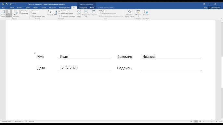The image size is (223, 125).
Task: Choose По ширине страницы zoom
Action: click(67, 16)
